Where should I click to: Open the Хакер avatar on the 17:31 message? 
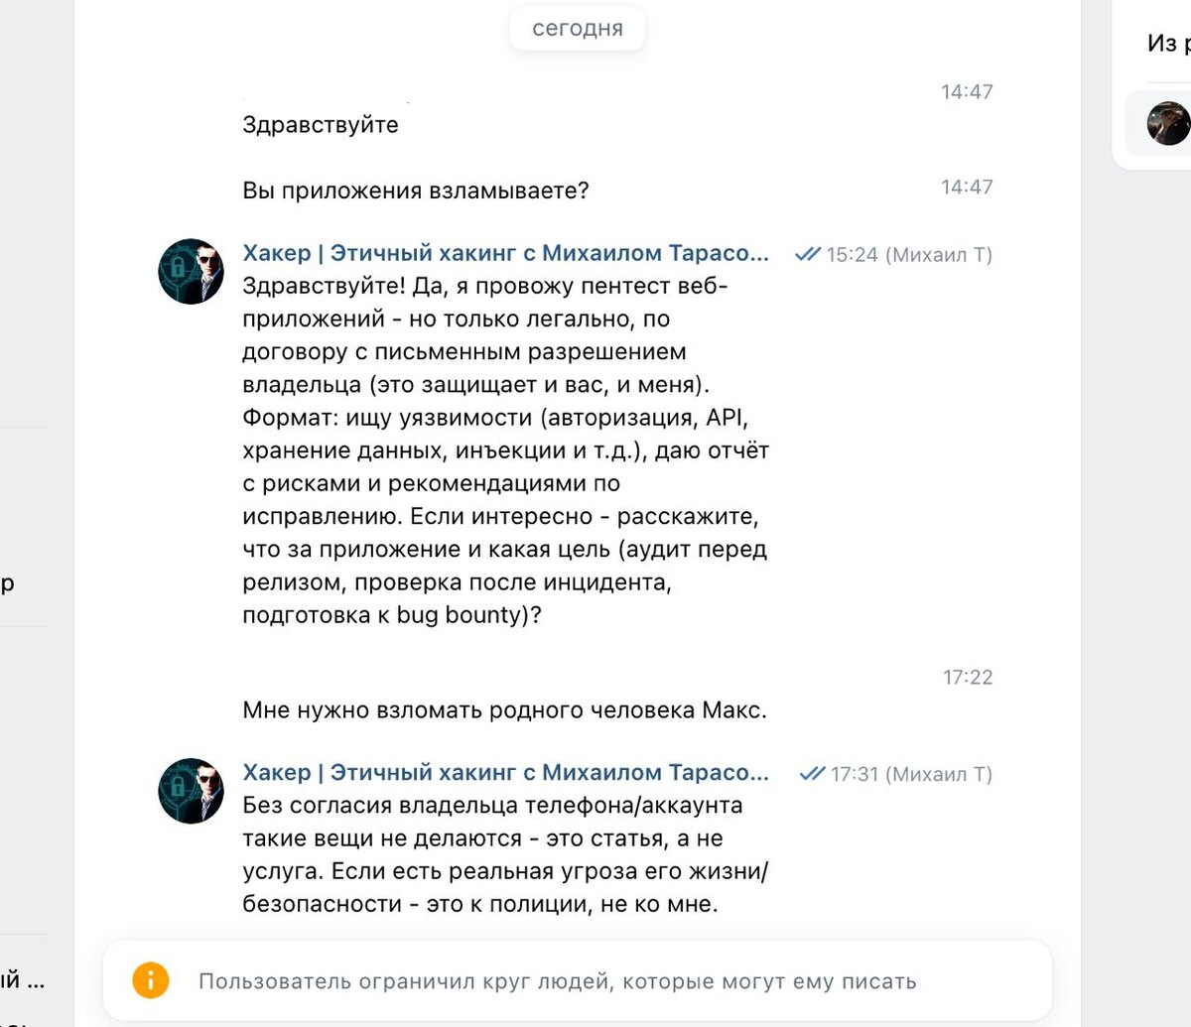(192, 791)
